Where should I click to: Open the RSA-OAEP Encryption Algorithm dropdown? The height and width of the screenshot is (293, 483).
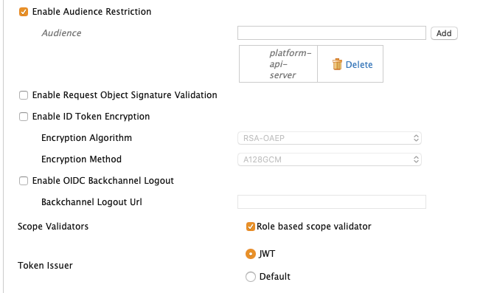tap(330, 138)
